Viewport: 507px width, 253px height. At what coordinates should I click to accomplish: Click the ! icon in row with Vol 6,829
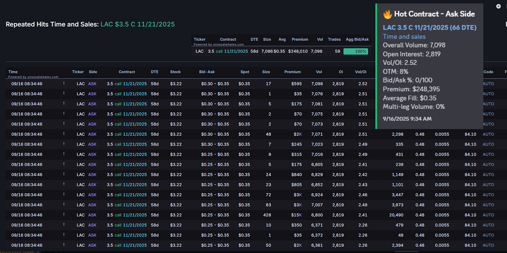pos(64,174)
